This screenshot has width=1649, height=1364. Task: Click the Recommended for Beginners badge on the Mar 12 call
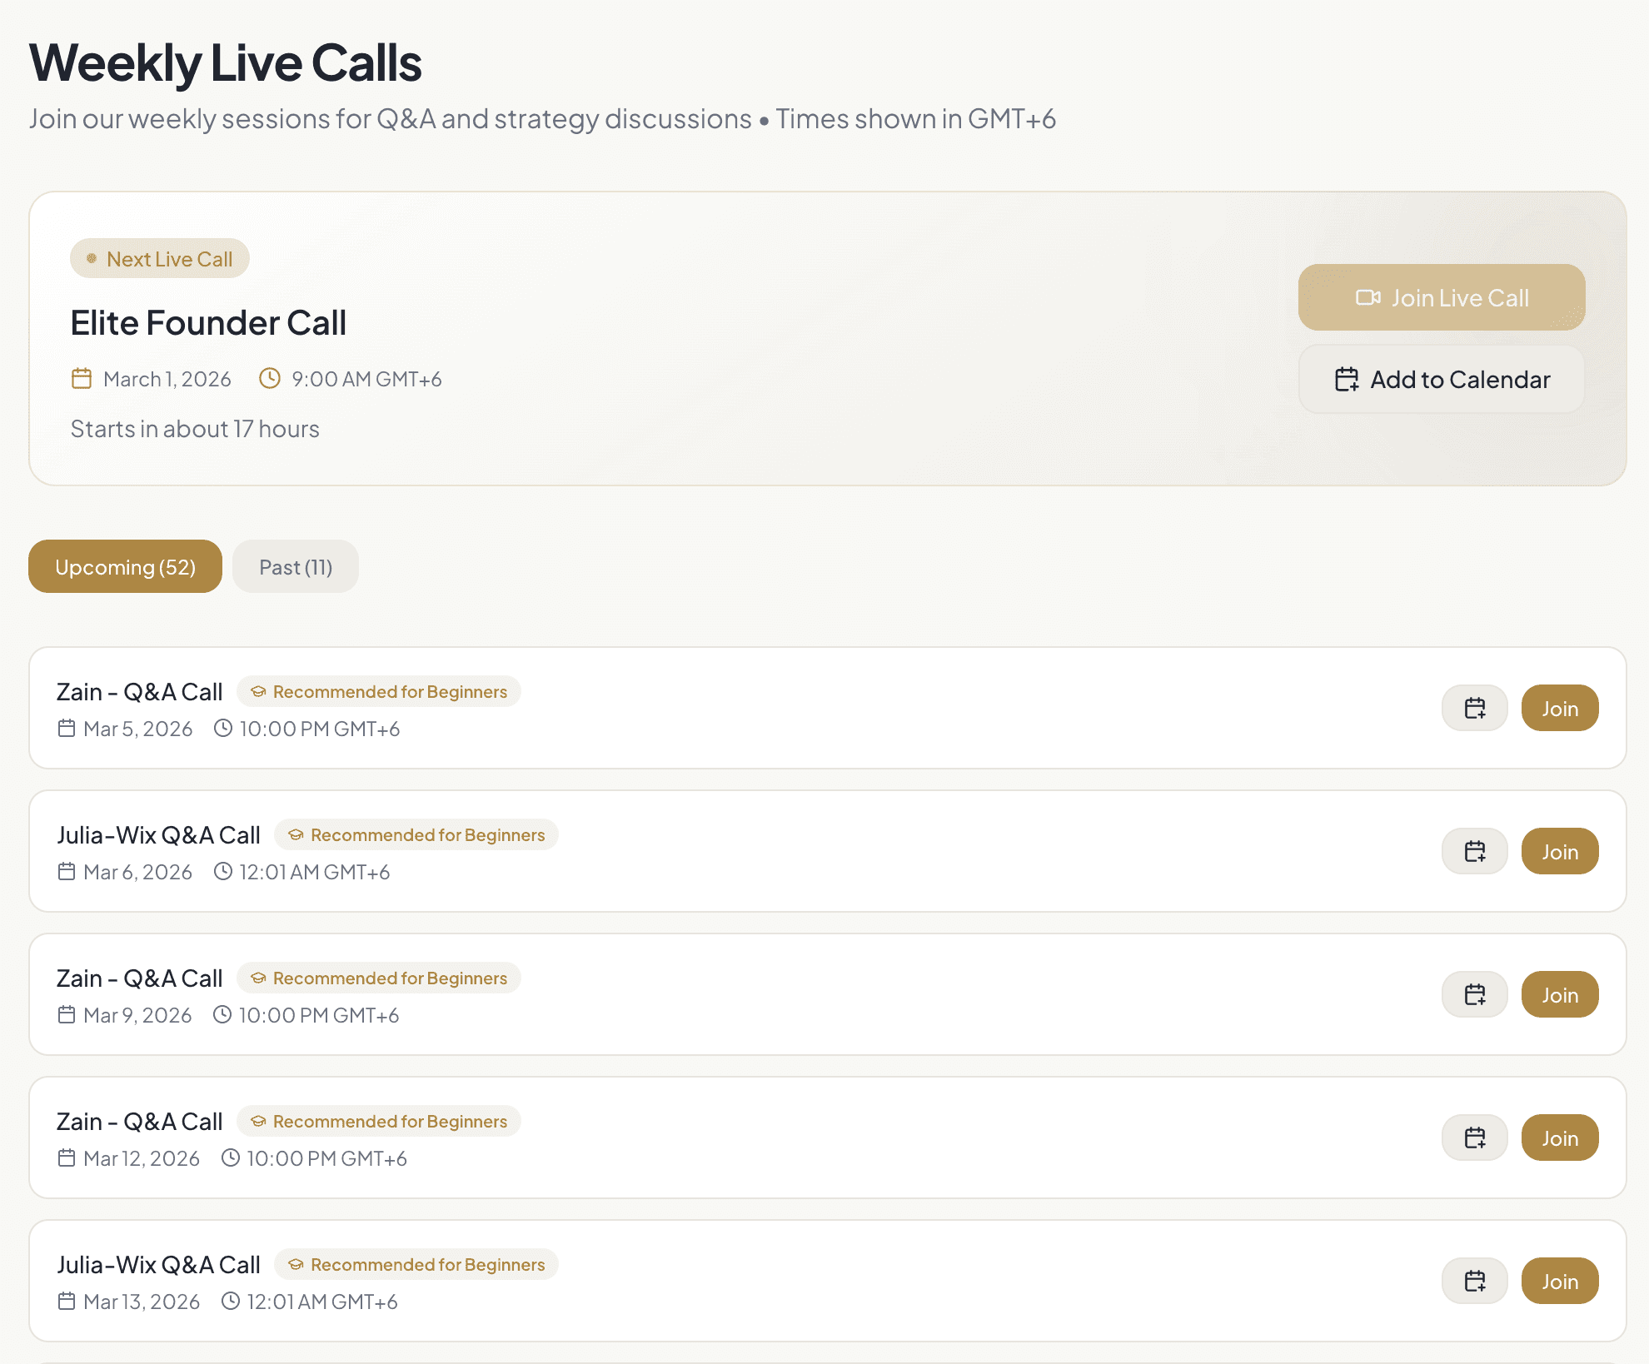(379, 1122)
